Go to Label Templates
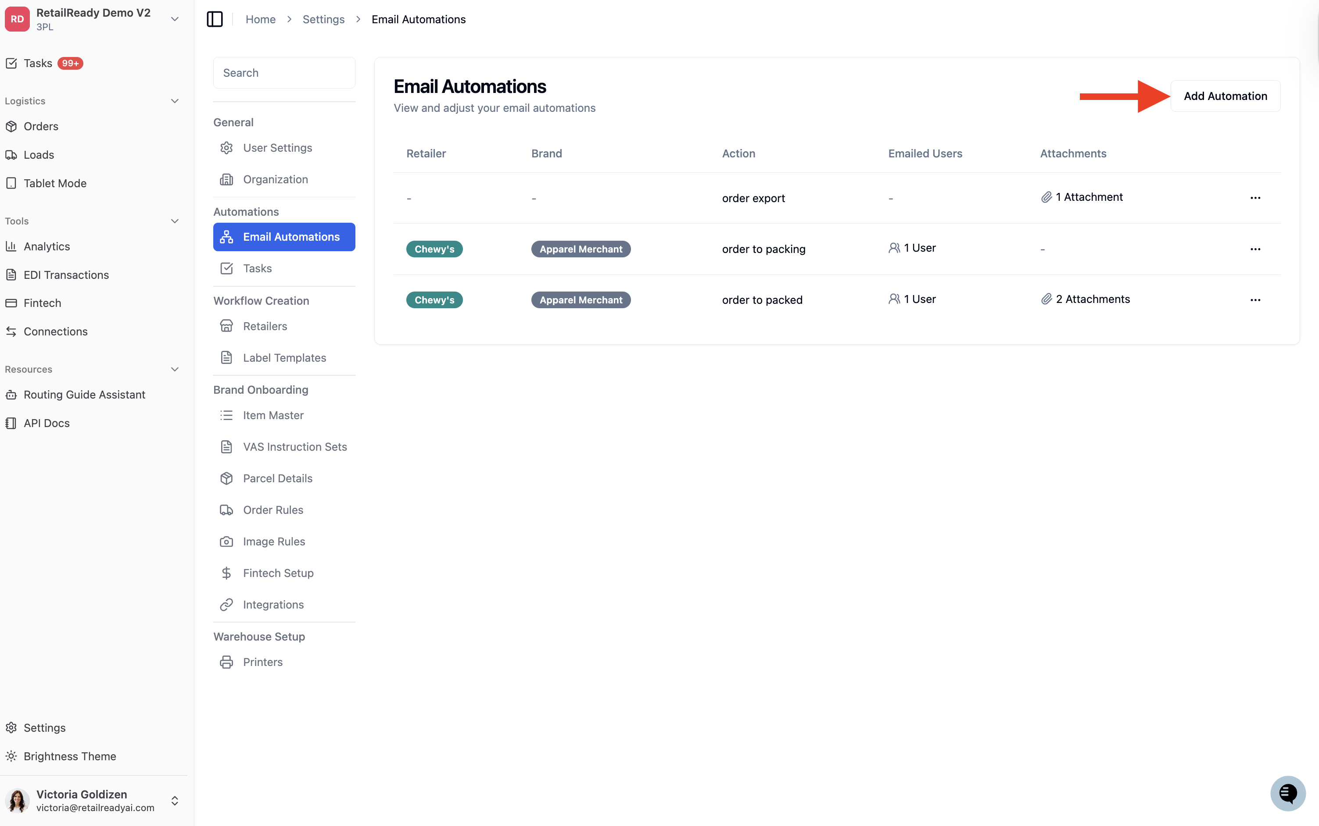This screenshot has width=1319, height=826. (x=284, y=358)
